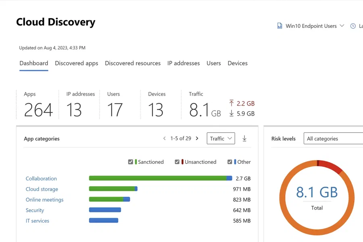Screen dimensions: 363x242
Task: Click the 642 MB value
Action: [x=242, y=210]
